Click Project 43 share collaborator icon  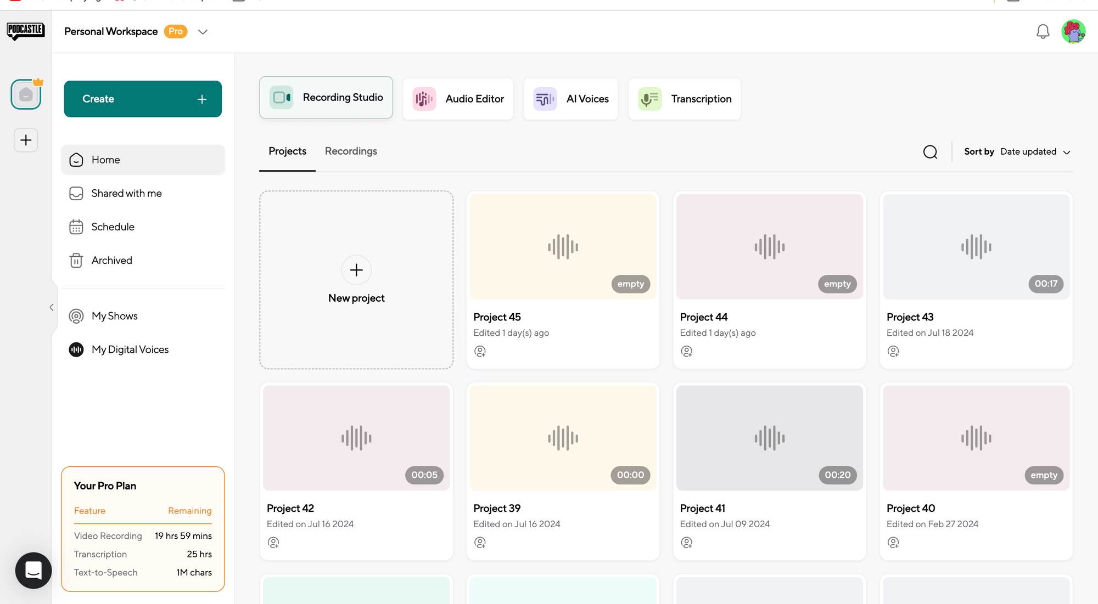893,351
